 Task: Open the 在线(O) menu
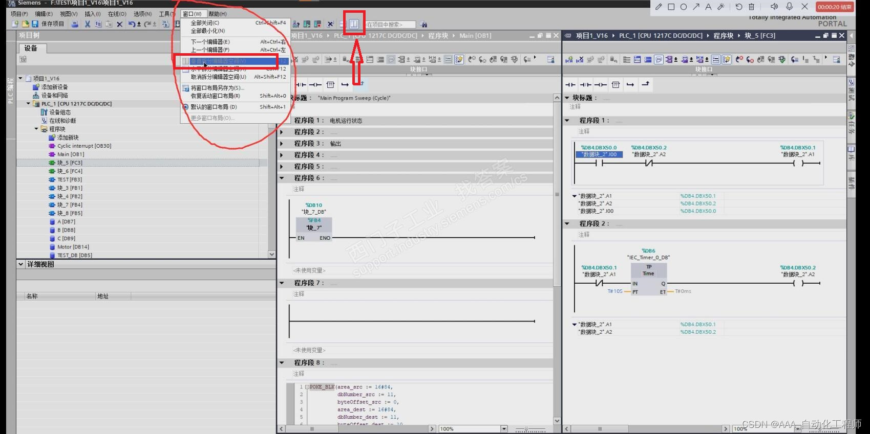coord(117,14)
